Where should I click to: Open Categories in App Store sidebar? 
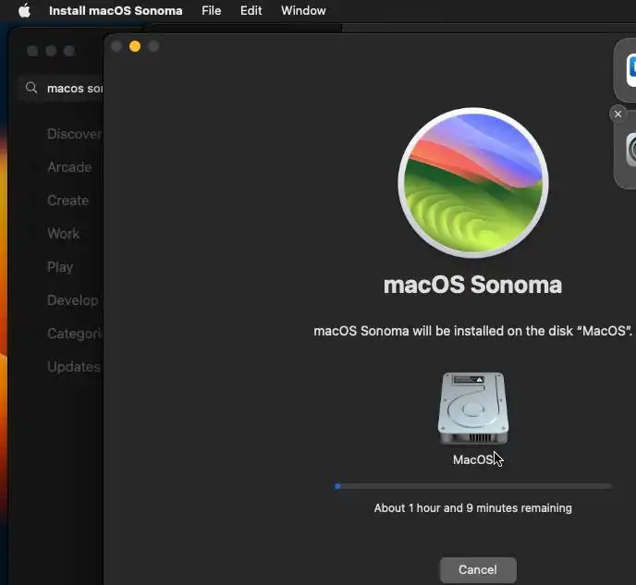(x=75, y=334)
